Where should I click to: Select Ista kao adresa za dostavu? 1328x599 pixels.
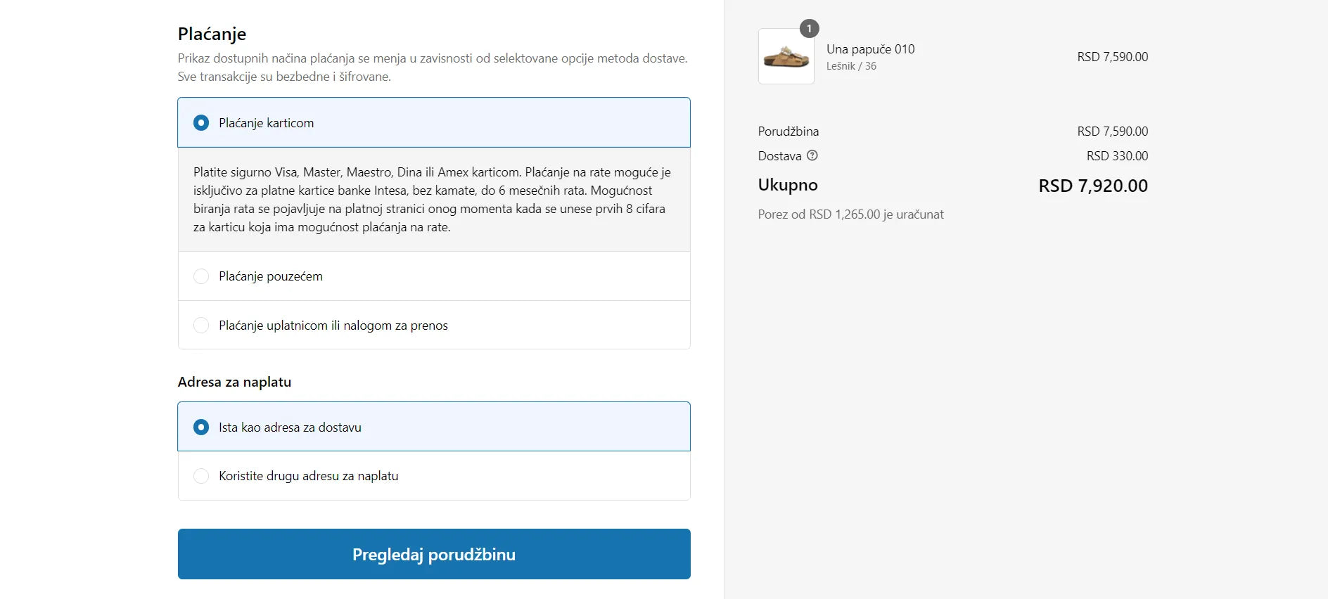201,427
